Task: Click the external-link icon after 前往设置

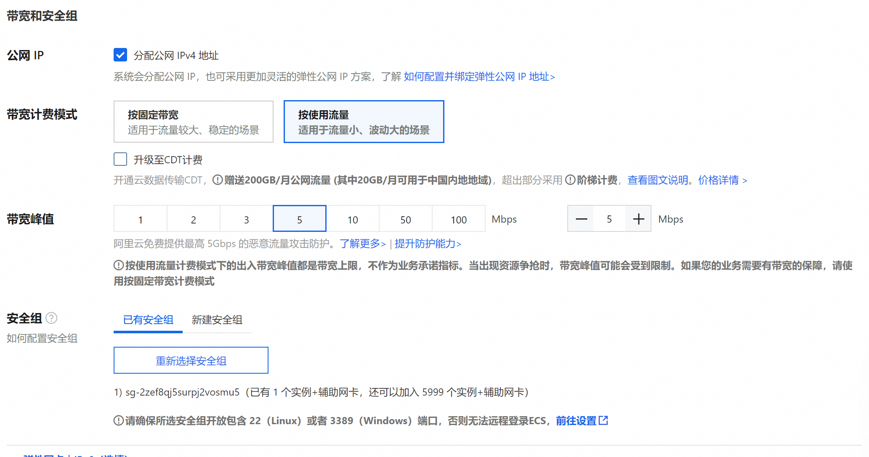Action: tap(603, 420)
